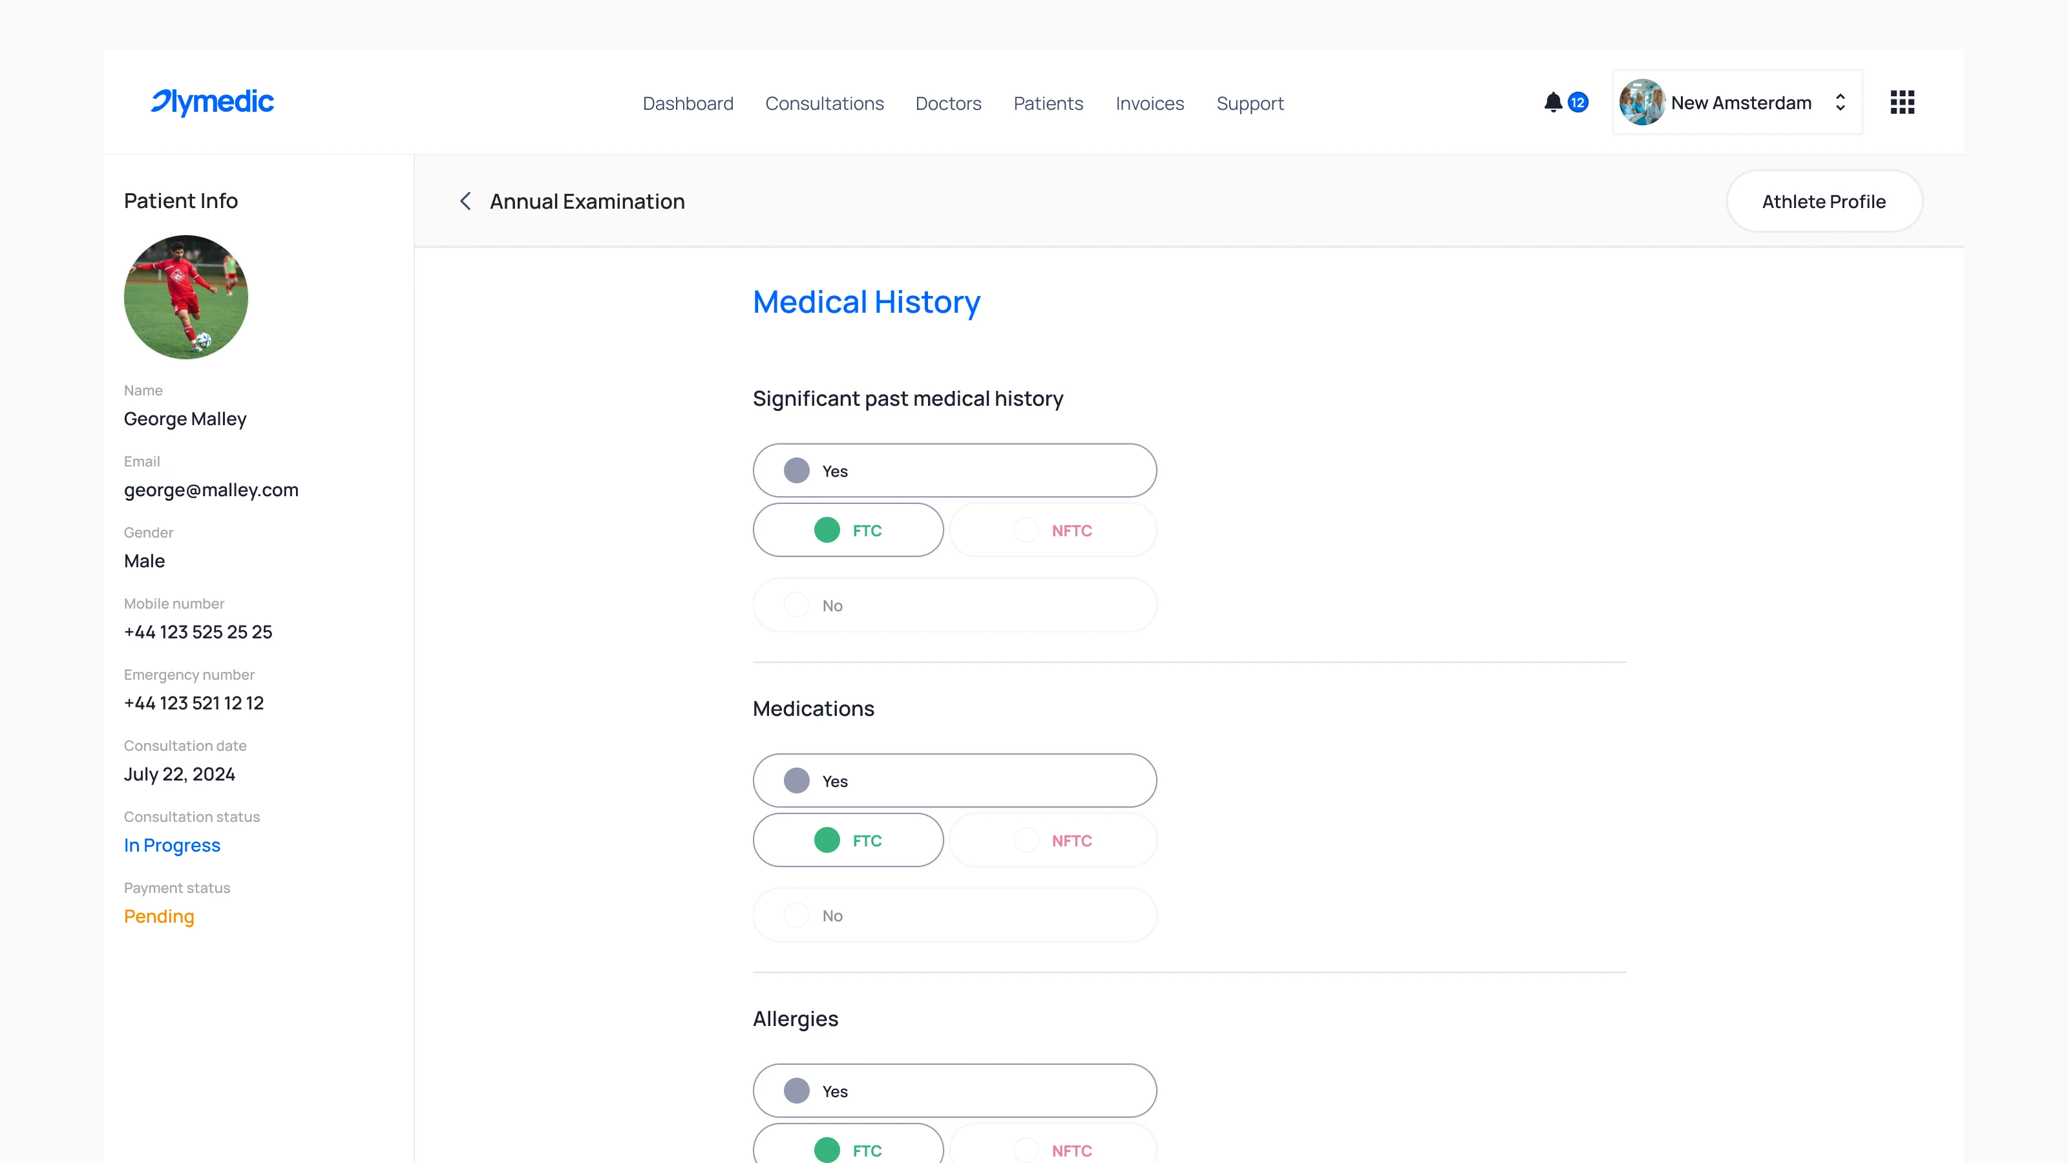The image size is (2068, 1163).
Task: Open the Dashboard menu
Action: [688, 103]
